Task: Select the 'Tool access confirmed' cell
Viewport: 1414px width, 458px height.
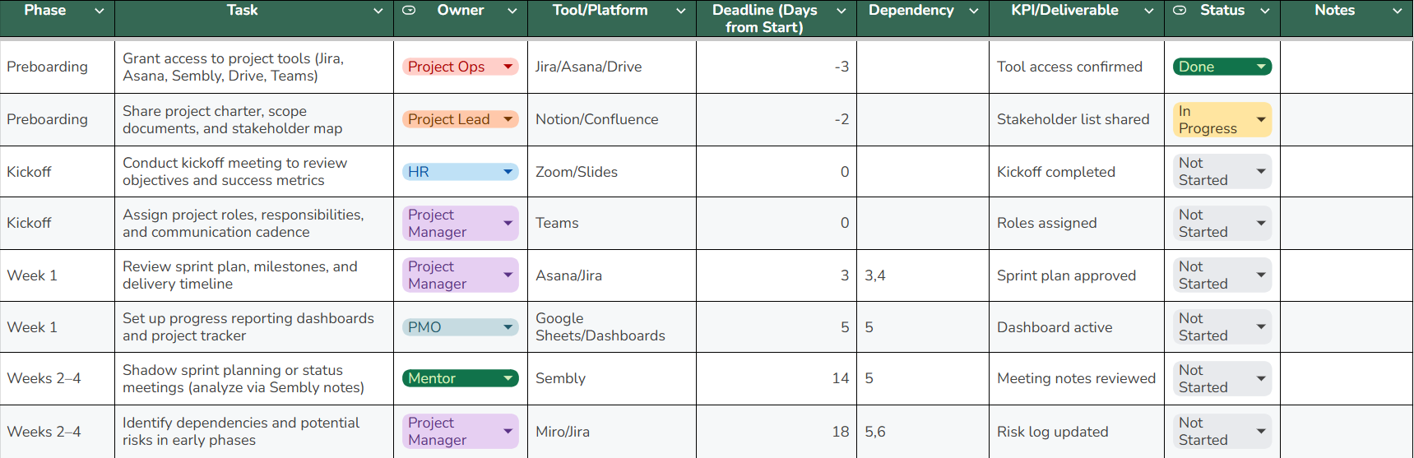Action: coord(1069,67)
